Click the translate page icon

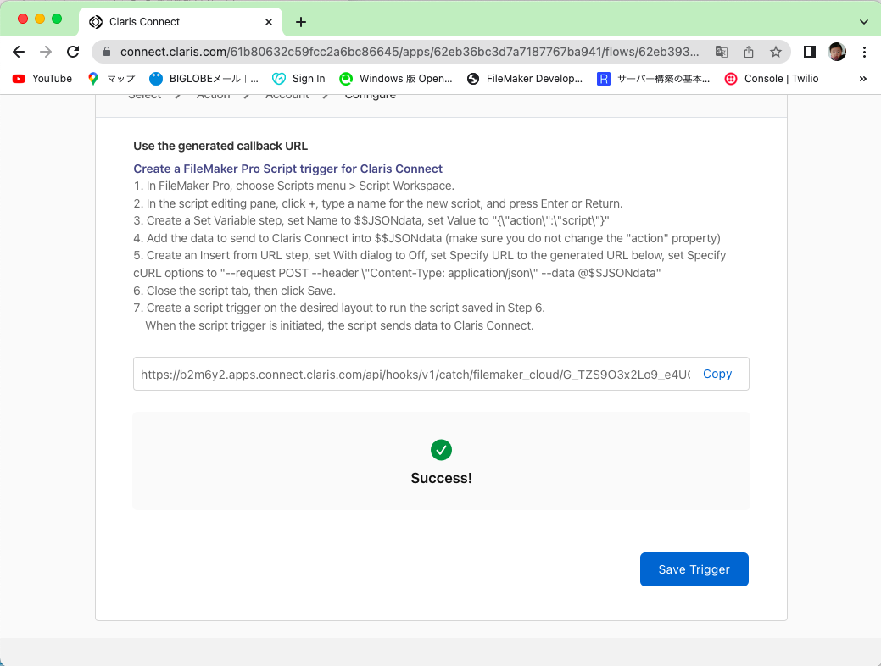(x=722, y=52)
